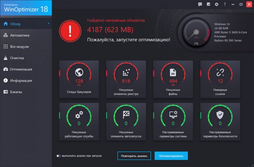254x167 pixels.
Task: Click the backup icon for Бэкапы
Action: tap(6, 92)
